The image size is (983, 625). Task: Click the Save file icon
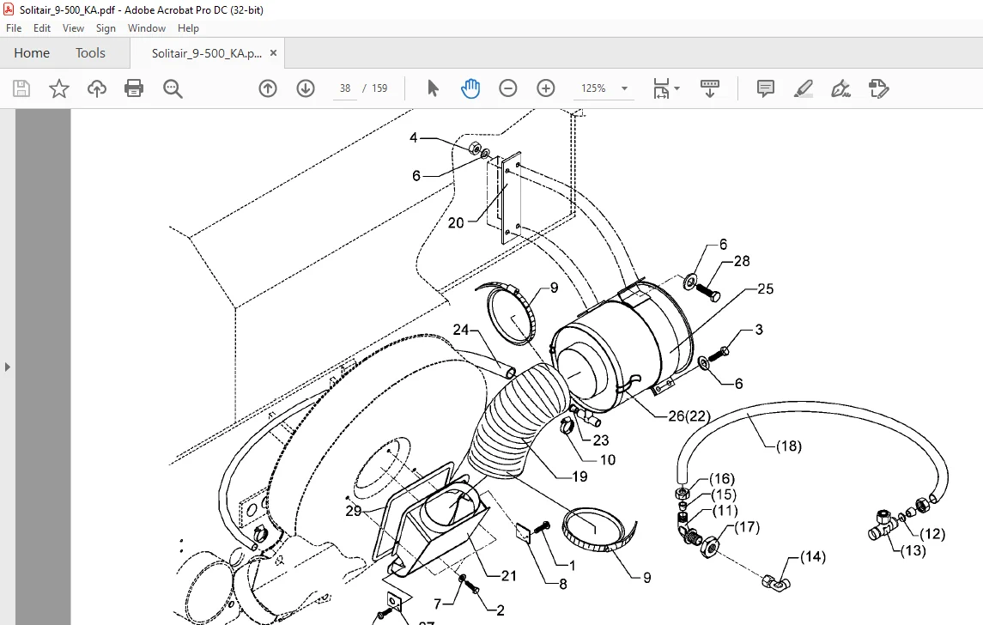21,88
